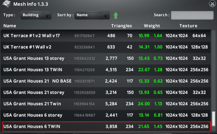Select the UK Terrace #1 Wall v2 row
Viewport: 217px width, 134px height.
[x=106, y=47]
